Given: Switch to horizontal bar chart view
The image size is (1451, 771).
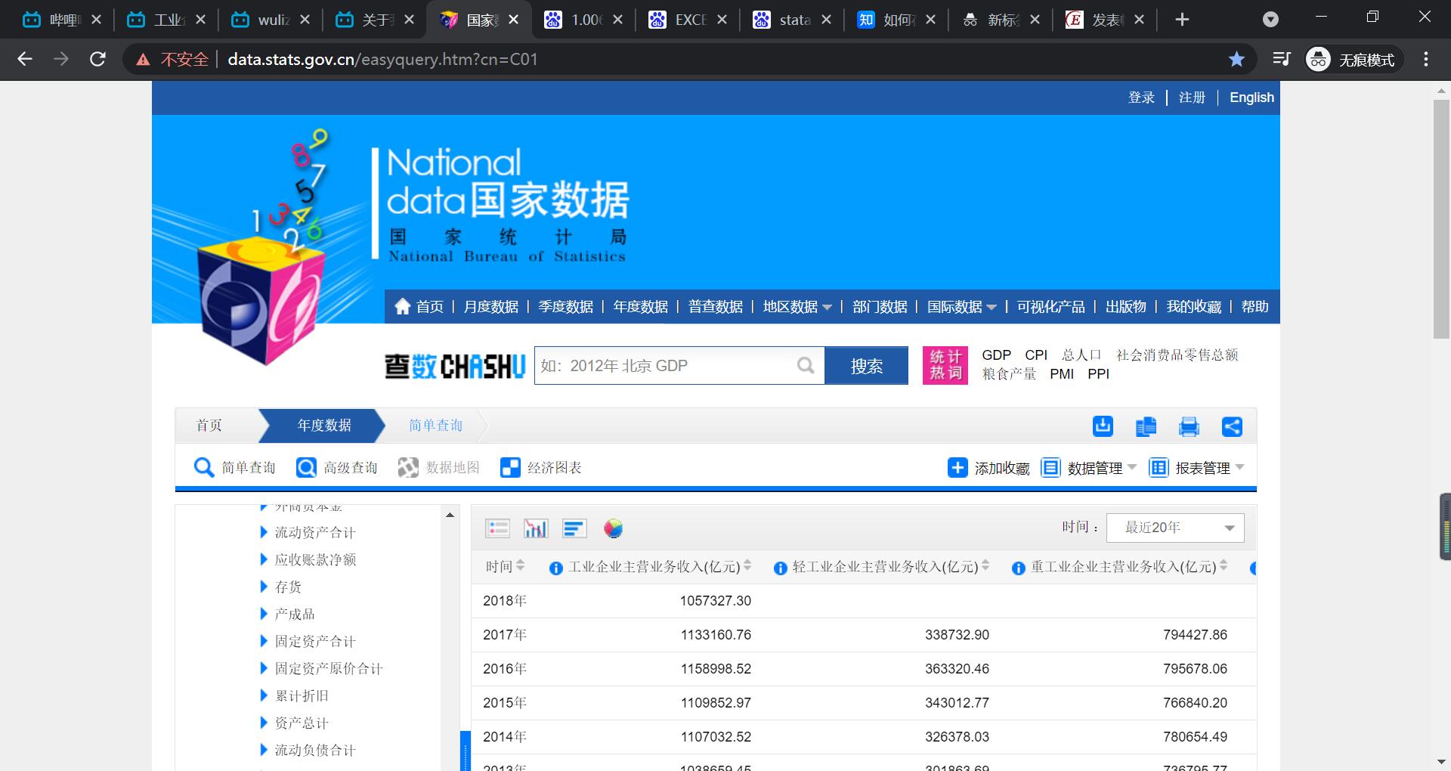Looking at the screenshot, I should tap(574, 528).
